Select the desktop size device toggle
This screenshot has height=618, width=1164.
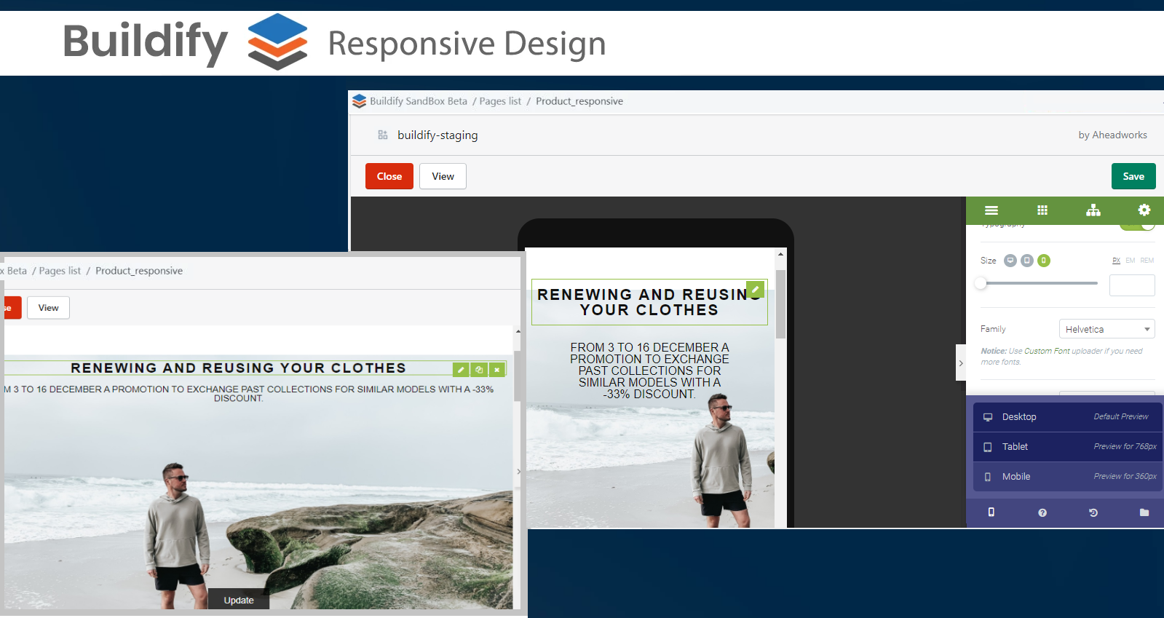(1010, 261)
